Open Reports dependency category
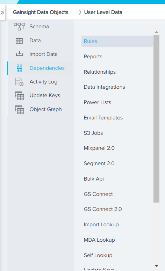165x271 pixels. 93,57
